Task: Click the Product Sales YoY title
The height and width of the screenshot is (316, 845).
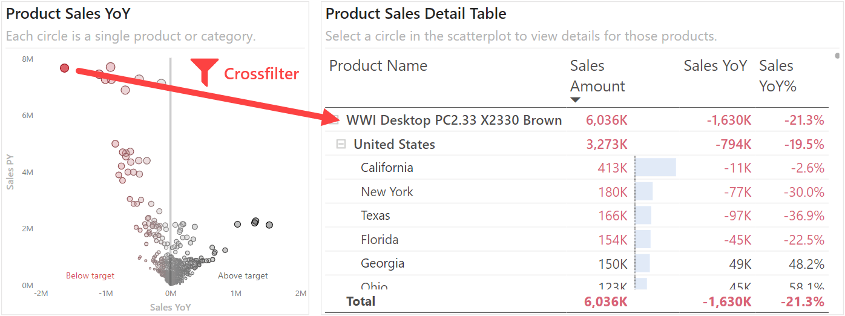Action: 68,13
